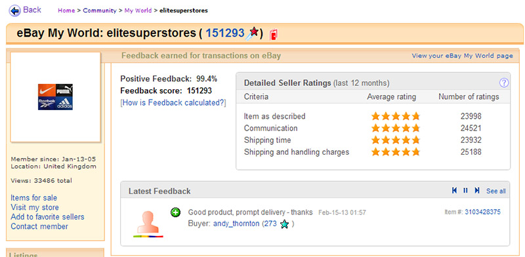The height and width of the screenshot is (257, 525).
Task: Click Add to favorite sellers link
Action: point(47,217)
